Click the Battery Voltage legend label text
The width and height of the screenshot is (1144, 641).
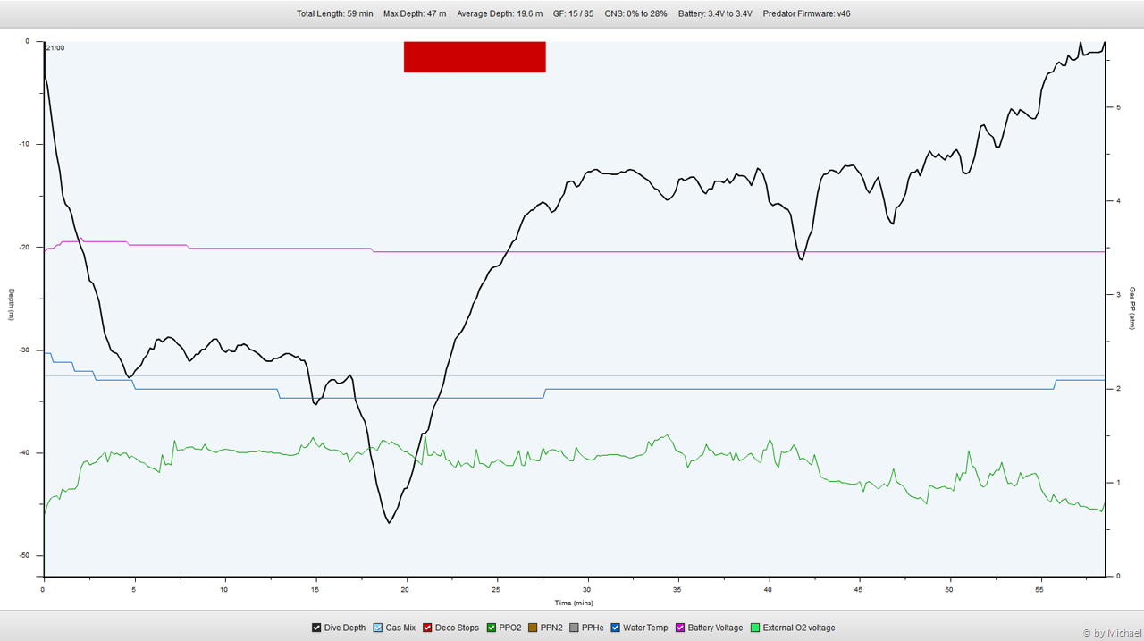click(x=715, y=628)
